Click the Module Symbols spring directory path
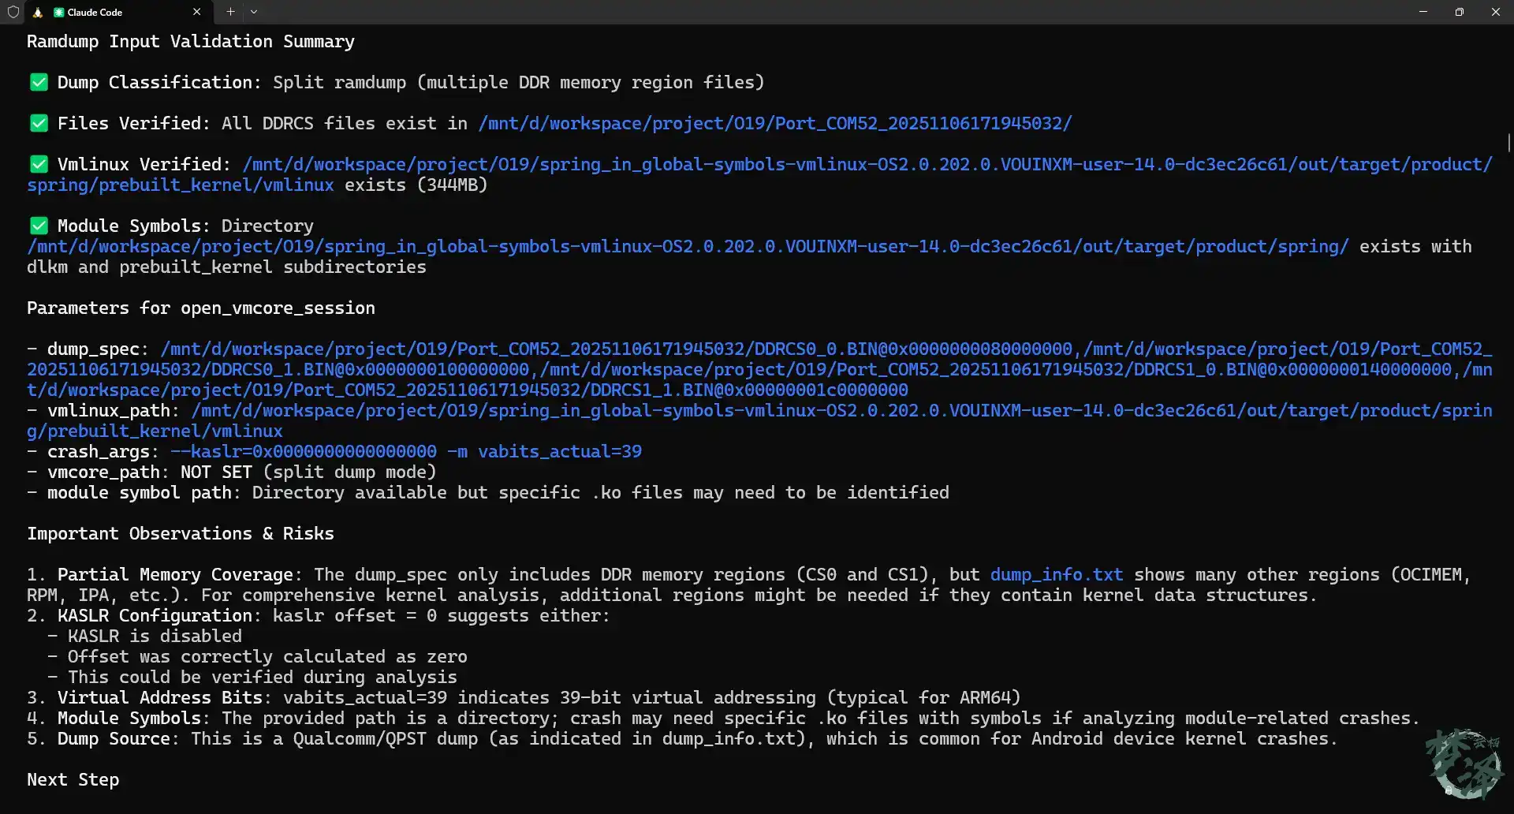Screen dimensions: 1514x814 coord(688,247)
